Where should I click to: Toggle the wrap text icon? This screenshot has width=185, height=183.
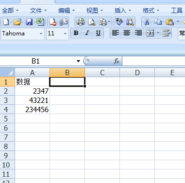pos(167,33)
